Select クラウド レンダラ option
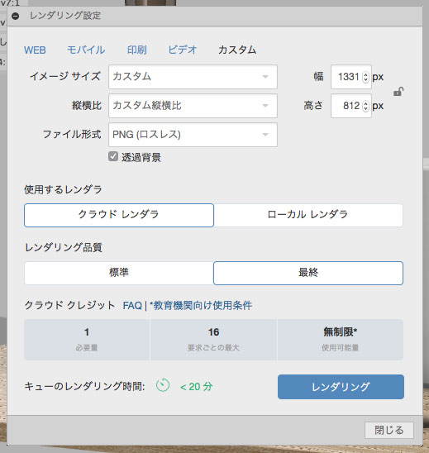 (119, 215)
